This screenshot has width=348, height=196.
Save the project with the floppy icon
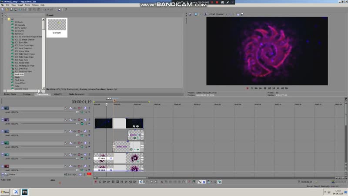12,10
